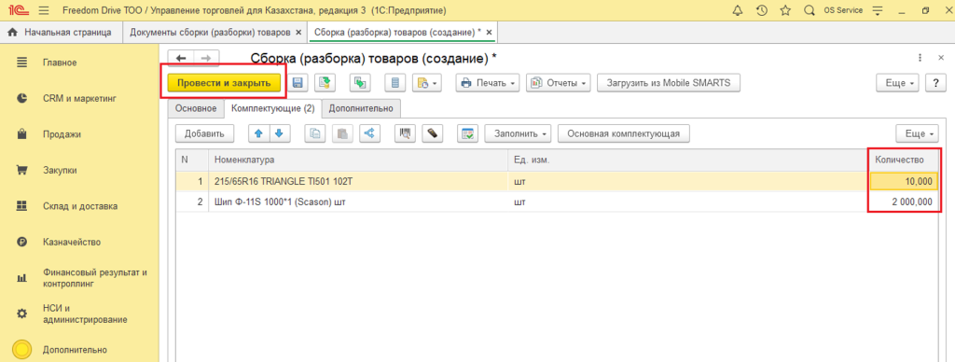Click the table check settings icon
This screenshot has height=362, width=955.
coord(468,133)
